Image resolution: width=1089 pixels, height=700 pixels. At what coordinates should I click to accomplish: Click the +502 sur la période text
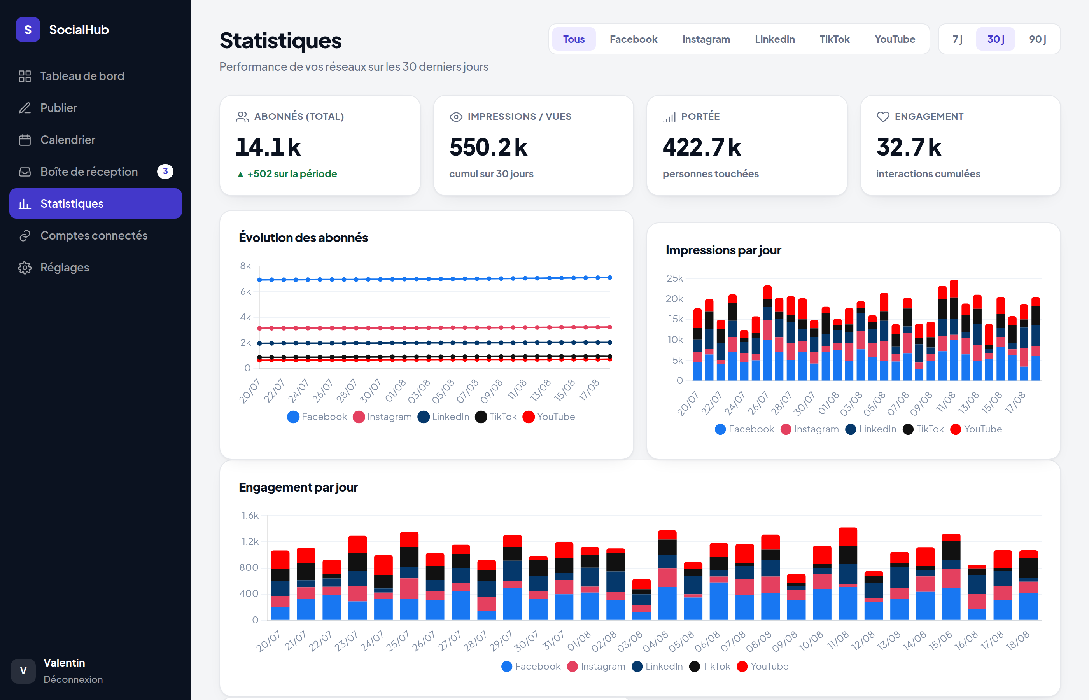pyautogui.click(x=287, y=173)
